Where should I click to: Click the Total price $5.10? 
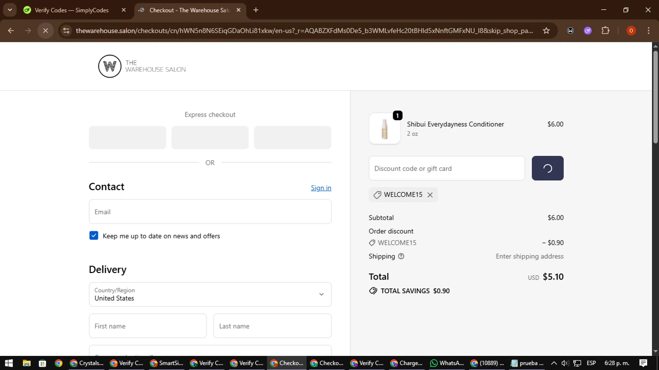click(553, 277)
